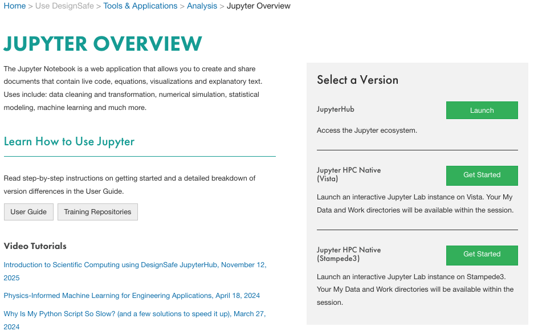The image size is (534, 335).
Task: Open Tools & Applications breadcrumb link
Action: tap(140, 6)
